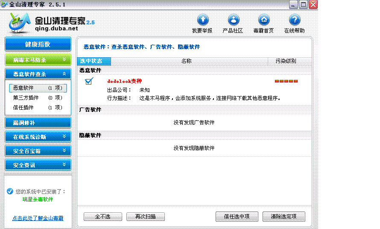This screenshot has height=229, width=380.
Task: Open 在线帮助 help icon
Action: 295,20
